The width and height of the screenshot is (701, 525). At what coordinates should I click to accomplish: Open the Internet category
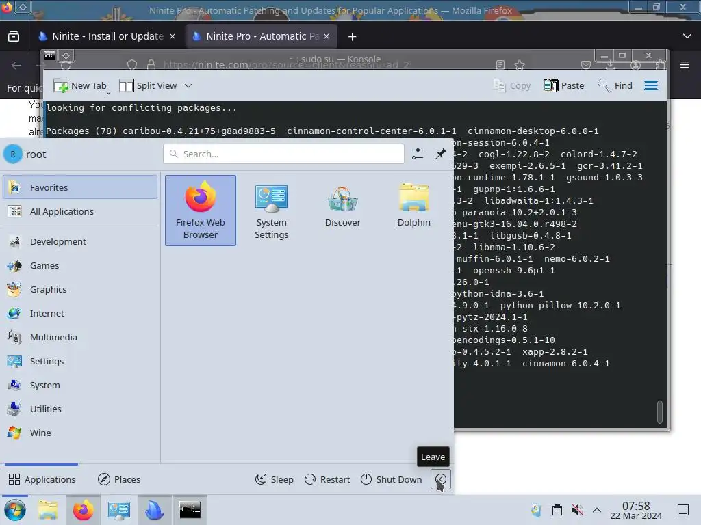click(80, 313)
